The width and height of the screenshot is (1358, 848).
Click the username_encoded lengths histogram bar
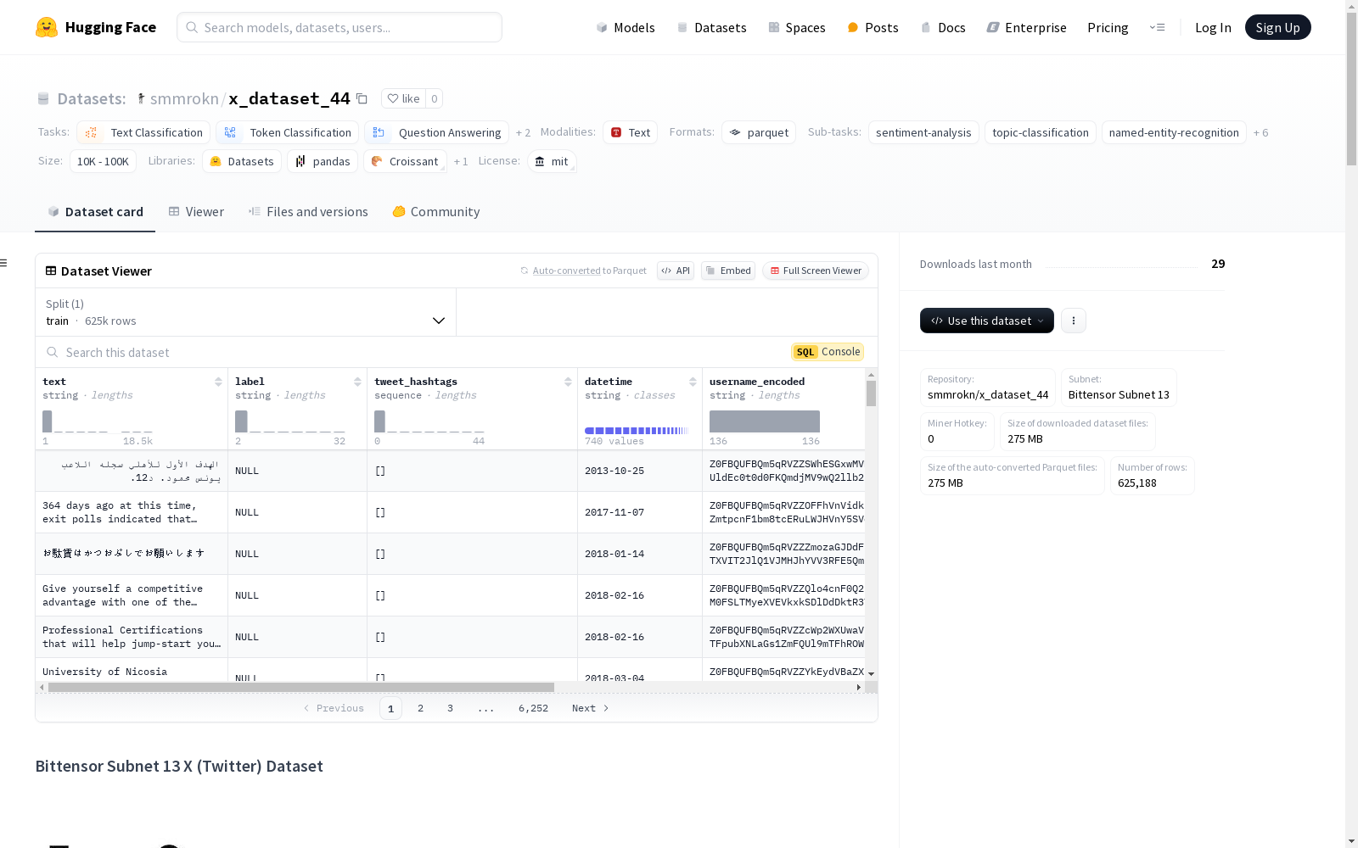click(x=765, y=421)
